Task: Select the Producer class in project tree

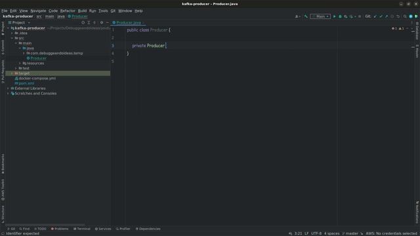Action: pos(37,58)
